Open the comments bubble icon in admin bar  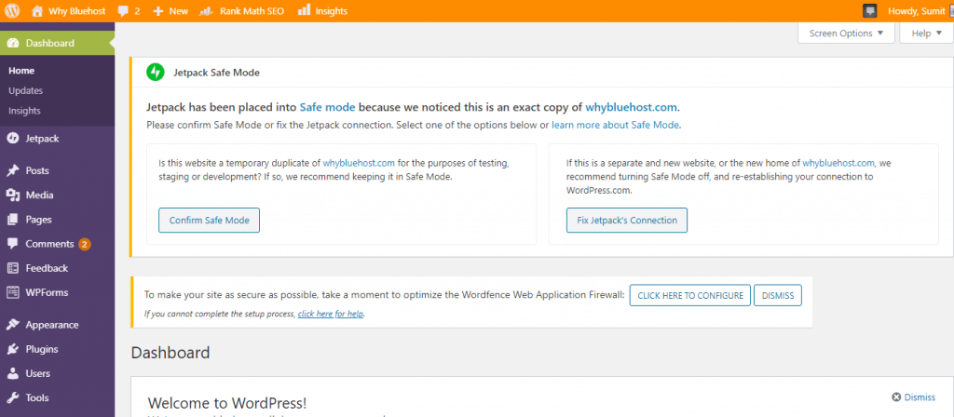[x=124, y=11]
